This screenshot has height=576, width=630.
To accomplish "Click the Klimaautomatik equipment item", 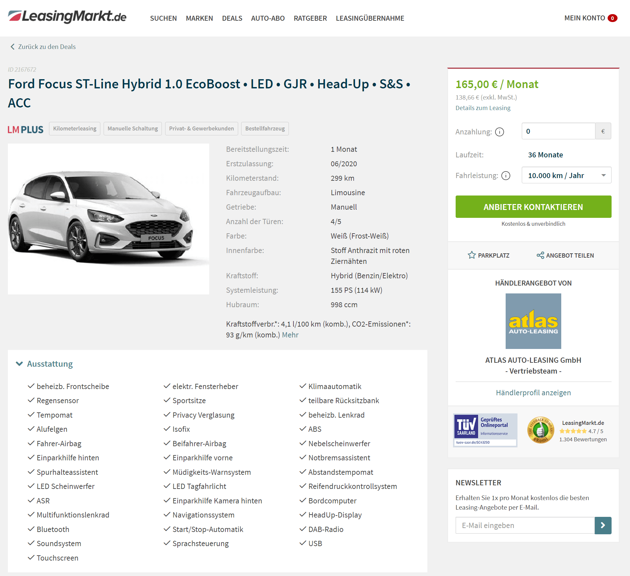I will 335,386.
